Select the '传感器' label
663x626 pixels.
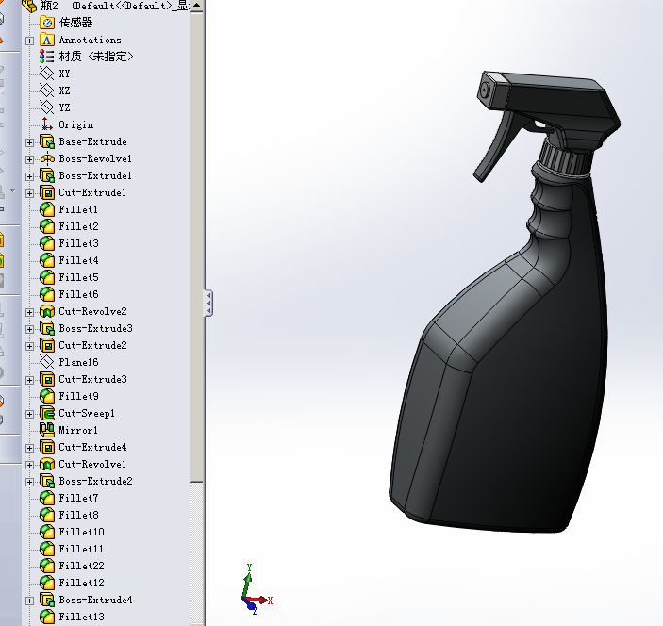point(75,23)
